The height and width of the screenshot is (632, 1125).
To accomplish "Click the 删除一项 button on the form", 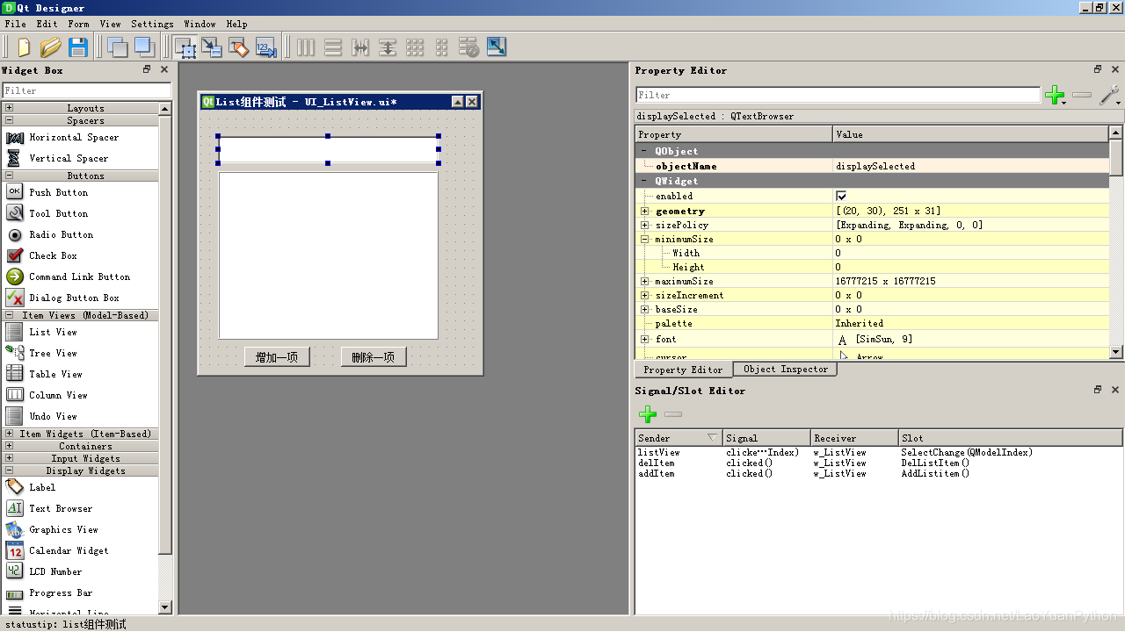I will click(x=374, y=357).
